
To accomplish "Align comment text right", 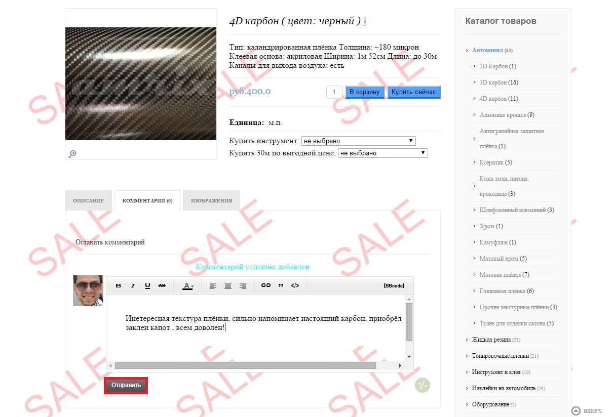I will pos(243,285).
